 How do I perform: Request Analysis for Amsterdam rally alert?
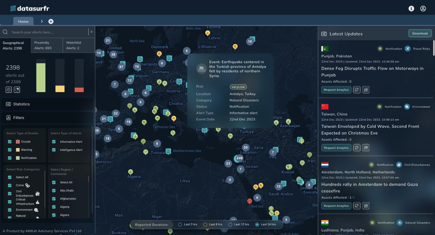336,206
